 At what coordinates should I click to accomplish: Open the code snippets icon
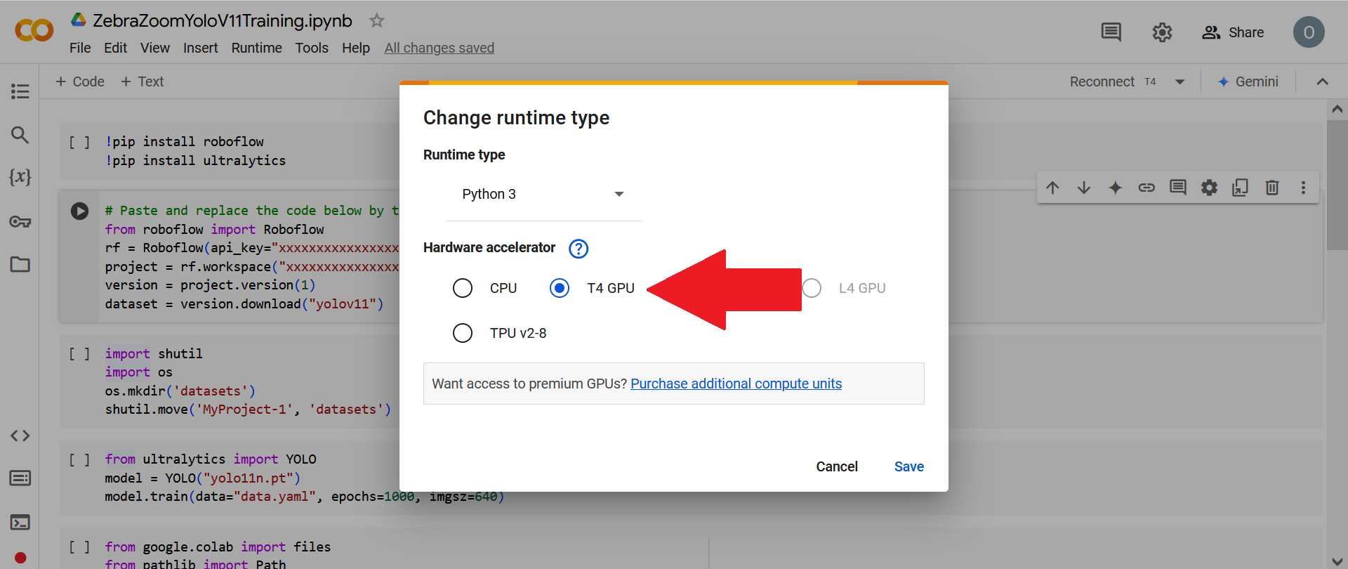(20, 436)
